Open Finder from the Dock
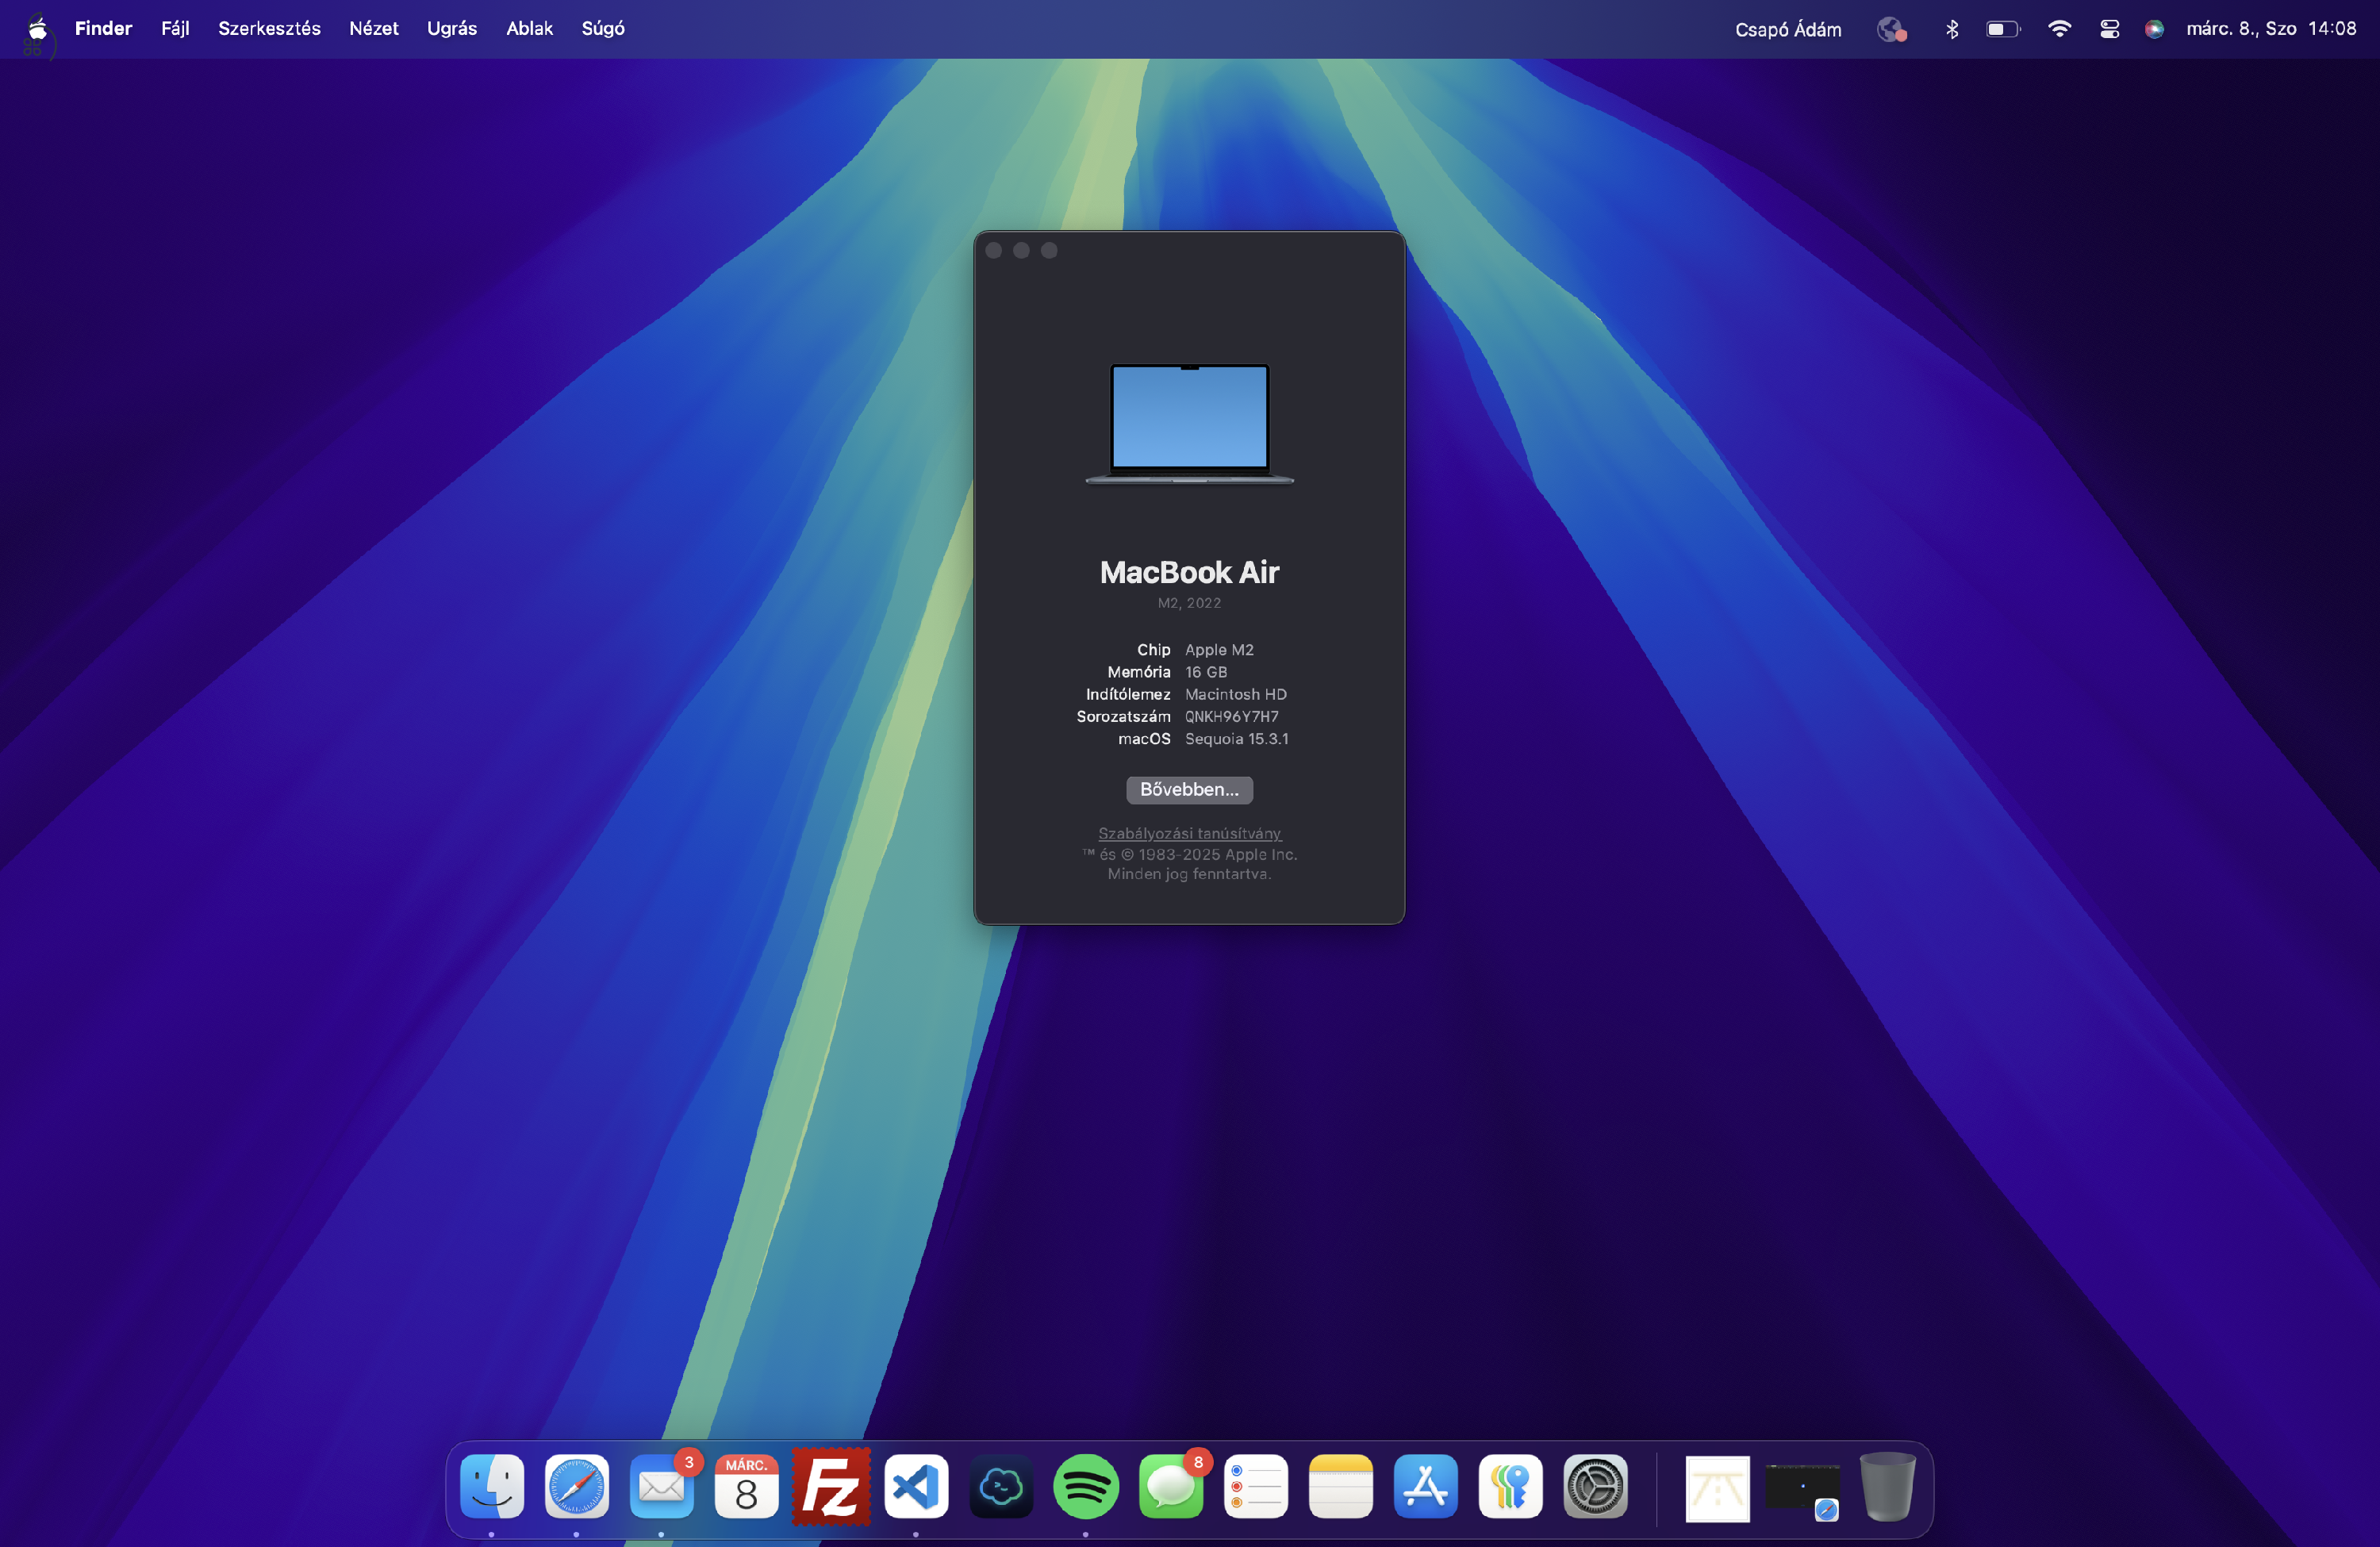Screen dimensions: 2380x1547 (x=492, y=1486)
